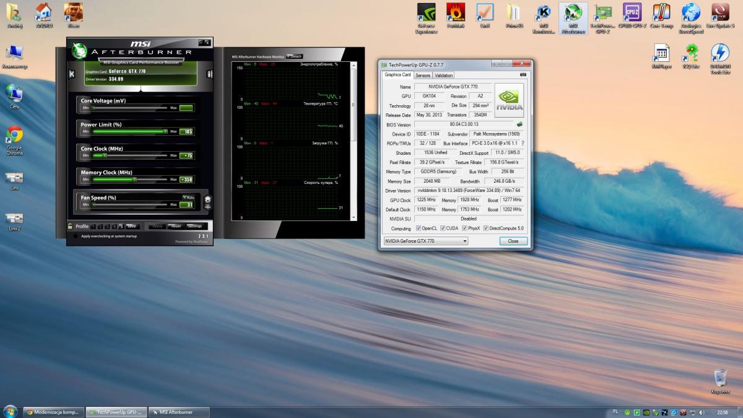Viewport: 743px width, 418px height.
Task: Click the GPU-Z screenshot camera icon
Action: 523,74
